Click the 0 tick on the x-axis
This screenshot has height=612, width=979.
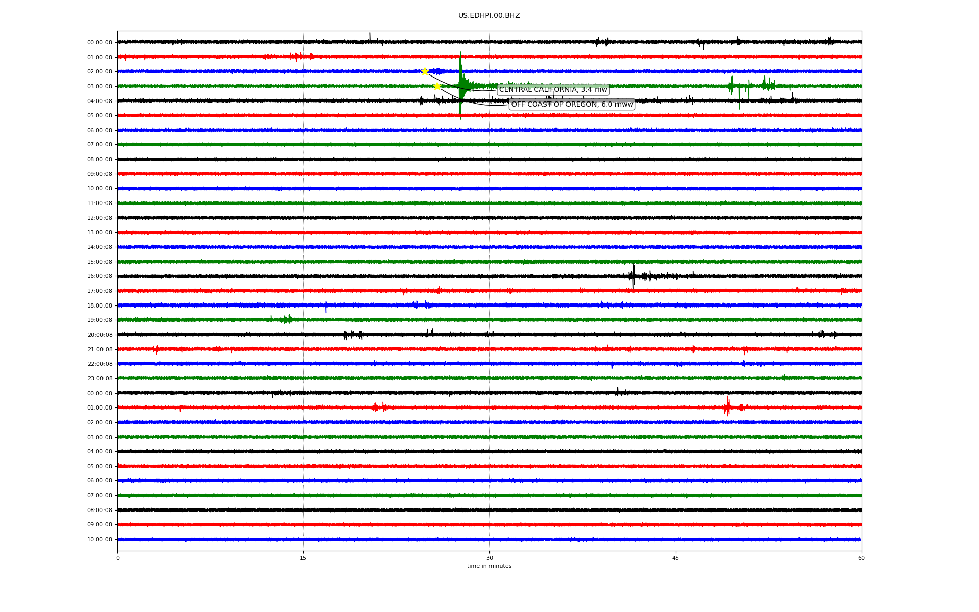pyautogui.click(x=118, y=558)
